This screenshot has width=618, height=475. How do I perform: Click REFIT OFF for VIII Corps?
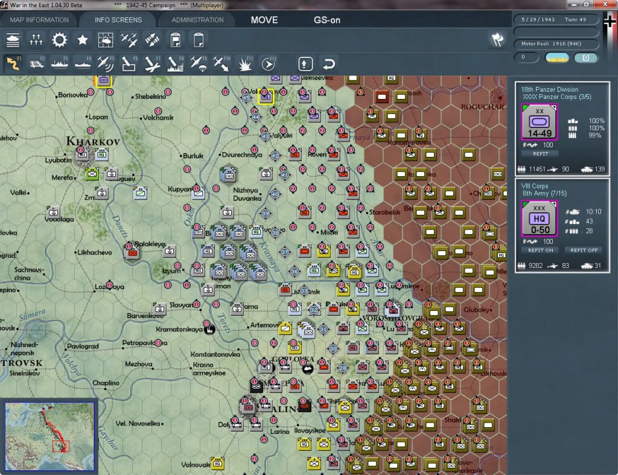pos(584,250)
